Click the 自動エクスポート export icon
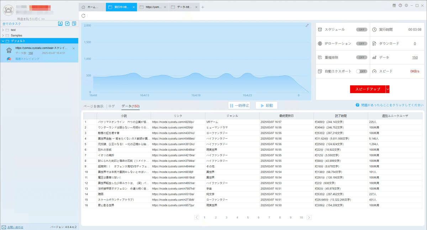This screenshot has height=230, width=427. coord(320,71)
